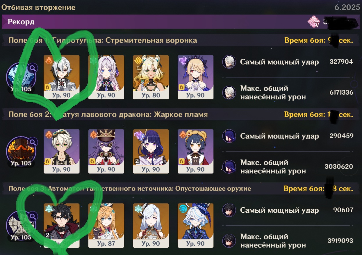Click avatar beside total damage 3030620
The image size is (362, 255).
point(229,167)
